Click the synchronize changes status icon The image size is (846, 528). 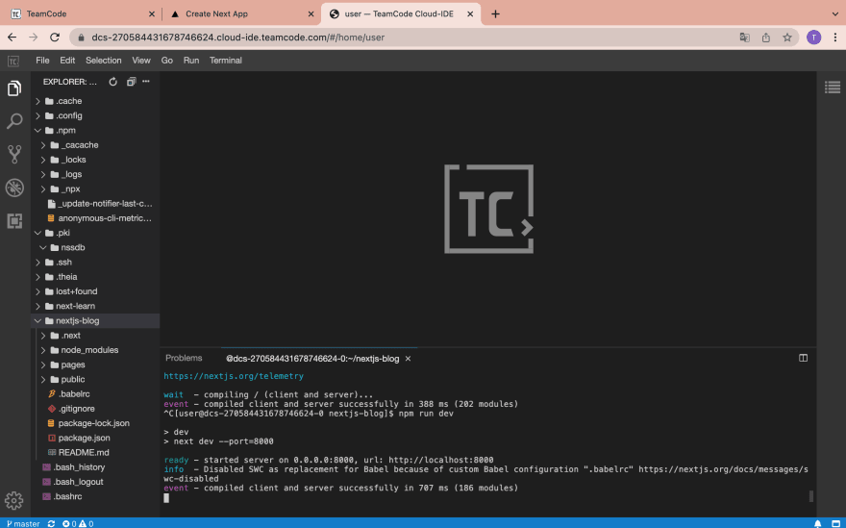[x=51, y=523]
